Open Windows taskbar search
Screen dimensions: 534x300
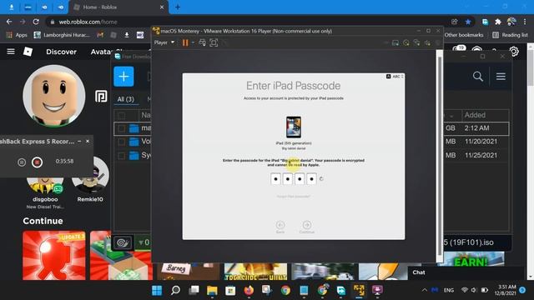(175, 291)
